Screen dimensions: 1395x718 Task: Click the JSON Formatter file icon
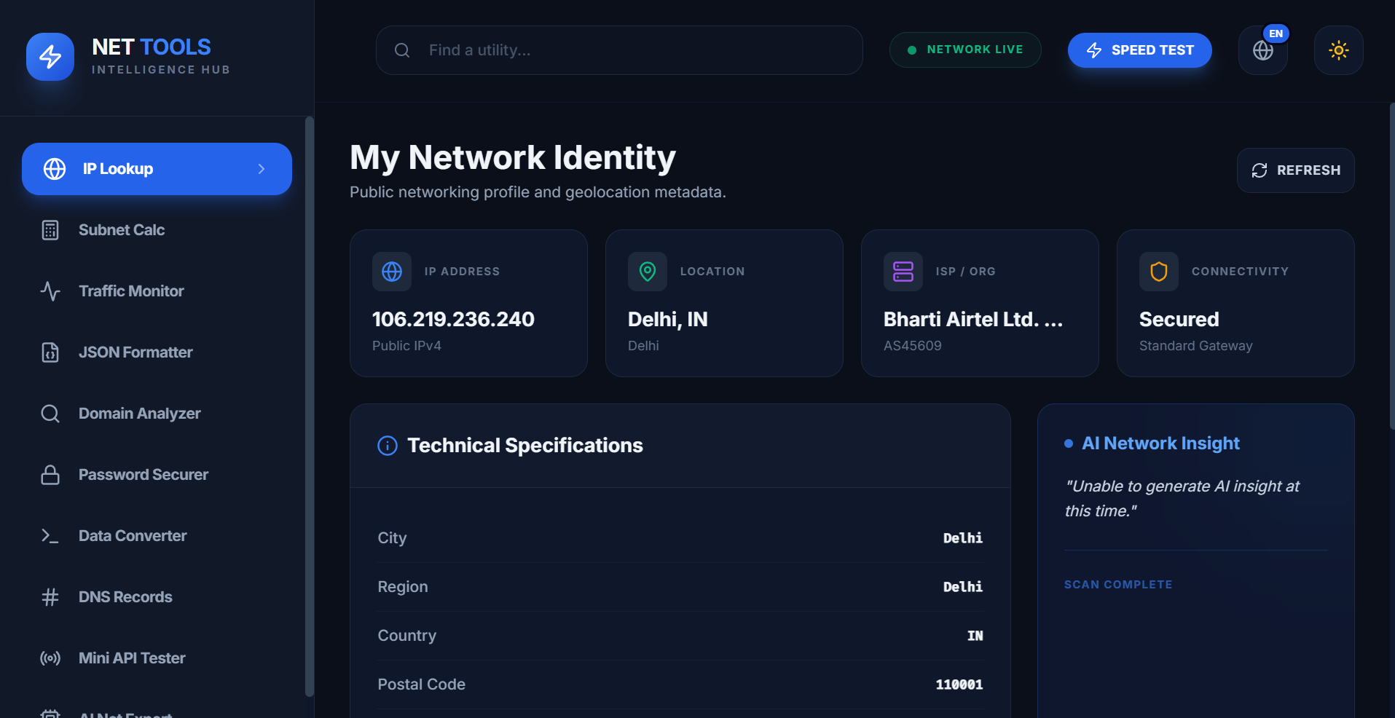(x=50, y=352)
